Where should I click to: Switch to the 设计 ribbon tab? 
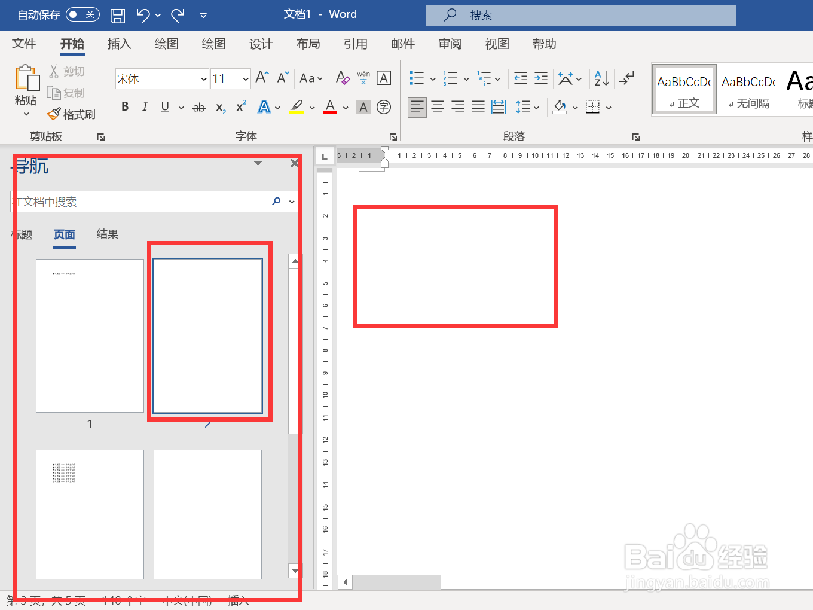[x=261, y=44]
